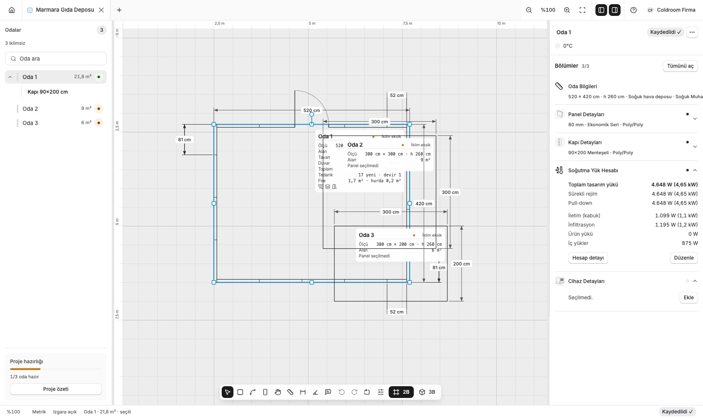Click the Kapı Detayları door icon

pyautogui.click(x=559, y=142)
